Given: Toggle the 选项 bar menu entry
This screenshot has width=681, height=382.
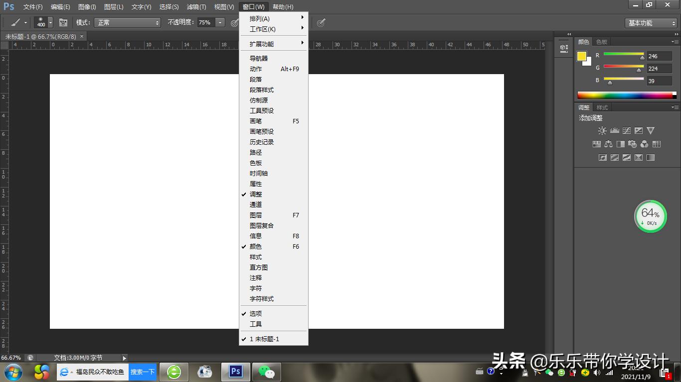Looking at the screenshot, I should point(256,314).
